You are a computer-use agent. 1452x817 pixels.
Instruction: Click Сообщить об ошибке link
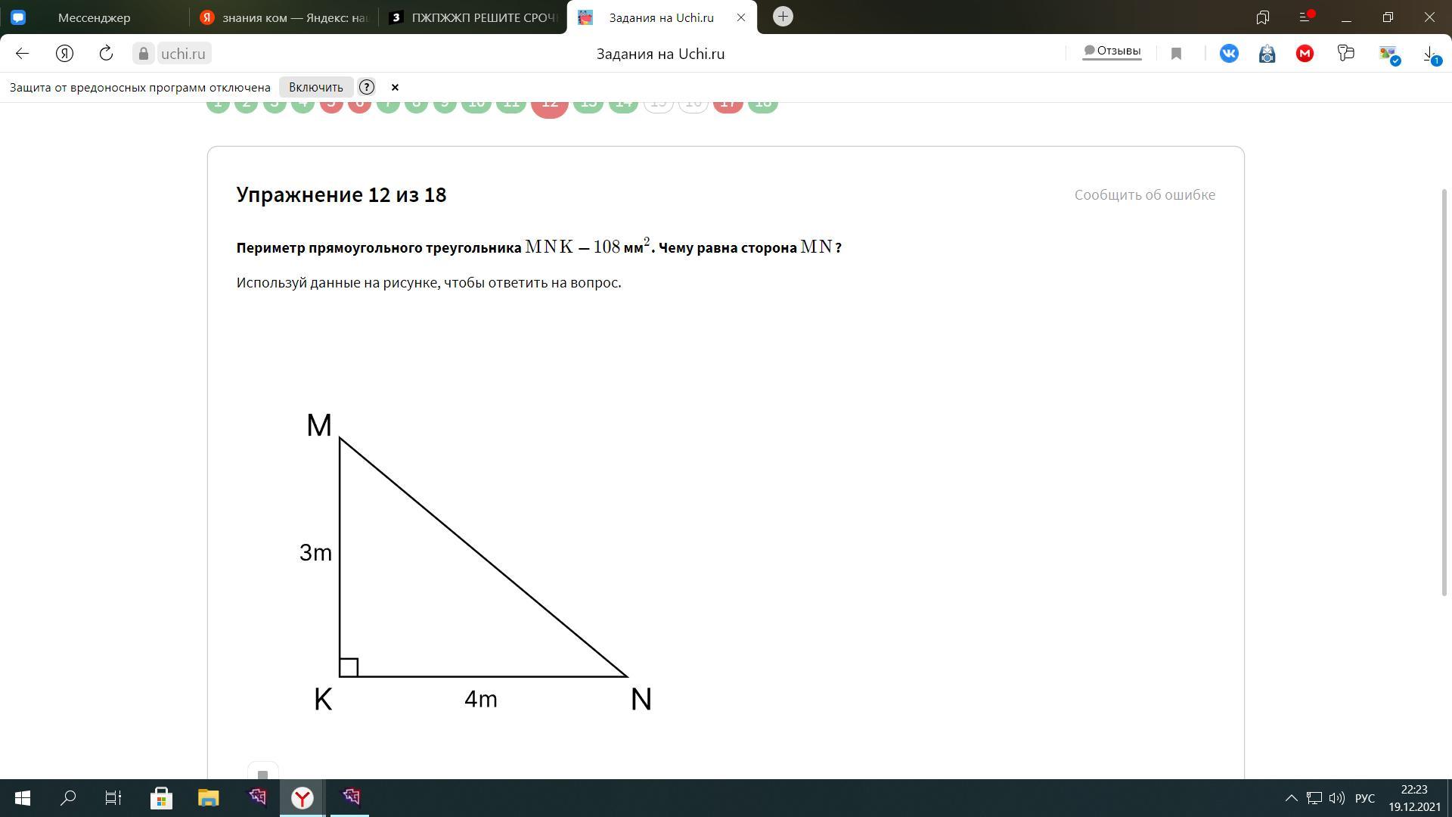tap(1144, 195)
